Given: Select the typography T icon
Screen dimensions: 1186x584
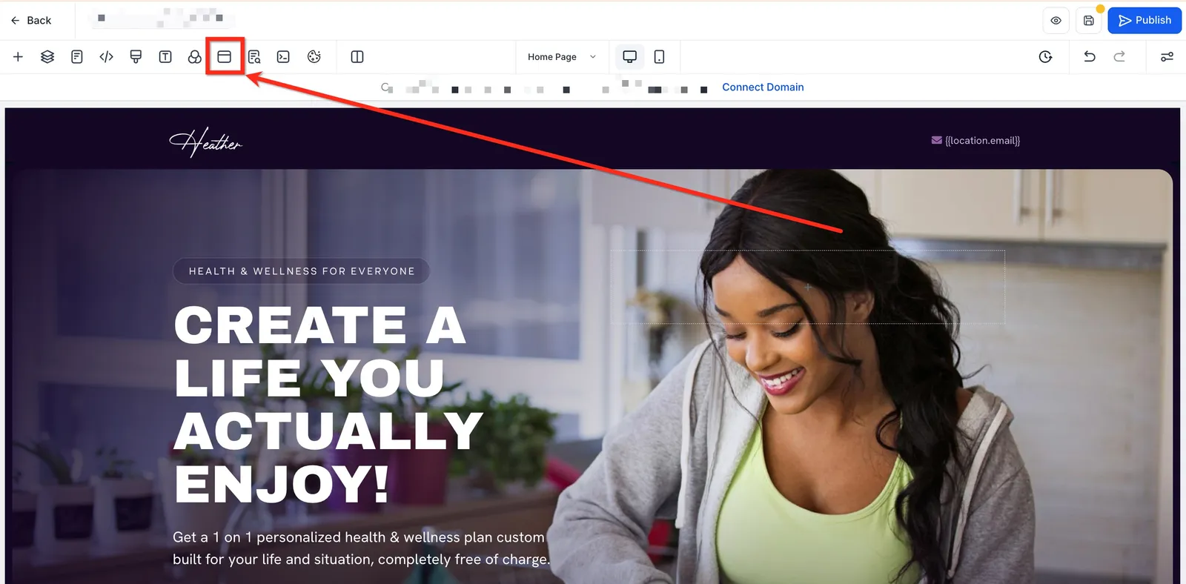Looking at the screenshot, I should click(165, 57).
